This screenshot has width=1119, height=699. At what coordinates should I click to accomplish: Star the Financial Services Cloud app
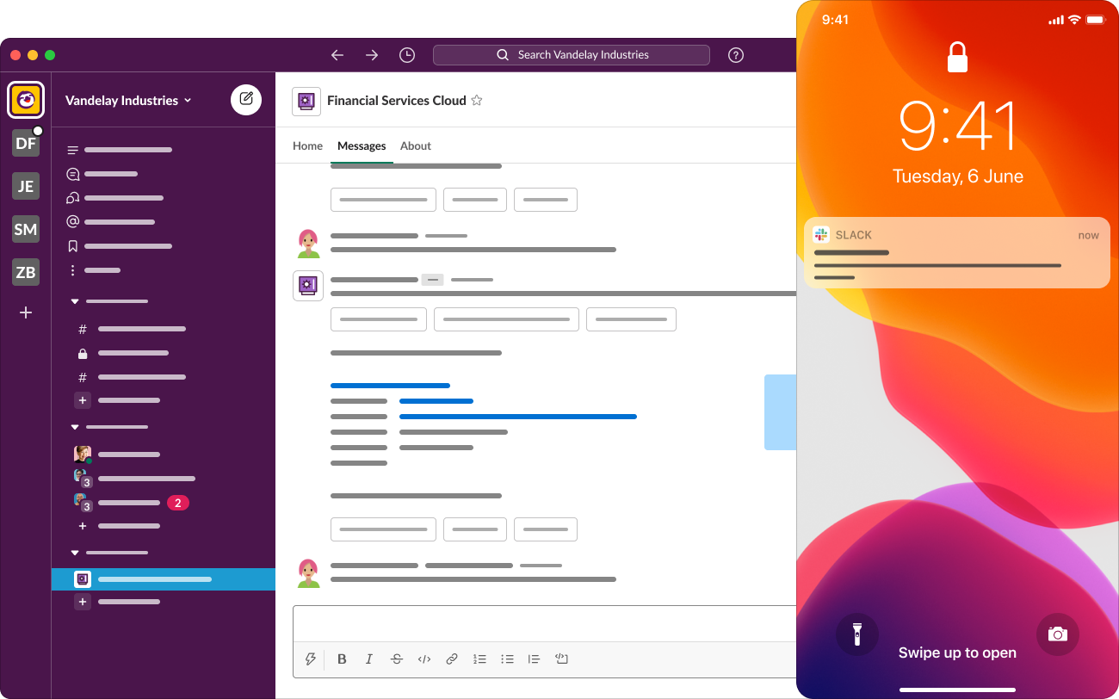477,101
